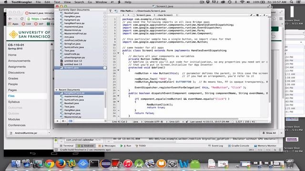Open the File Path dropdown

tap(126, 11)
